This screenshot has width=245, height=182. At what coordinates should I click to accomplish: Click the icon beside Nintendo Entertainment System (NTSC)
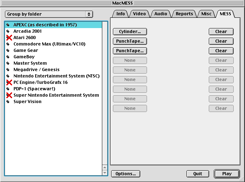8,76
